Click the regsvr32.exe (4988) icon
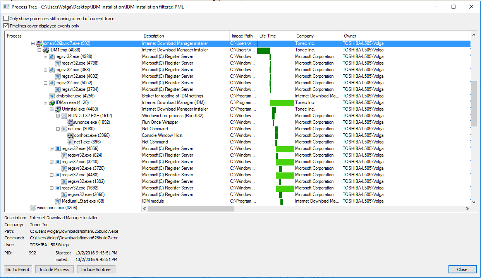This screenshot has height=278, width=481. click(x=52, y=56)
